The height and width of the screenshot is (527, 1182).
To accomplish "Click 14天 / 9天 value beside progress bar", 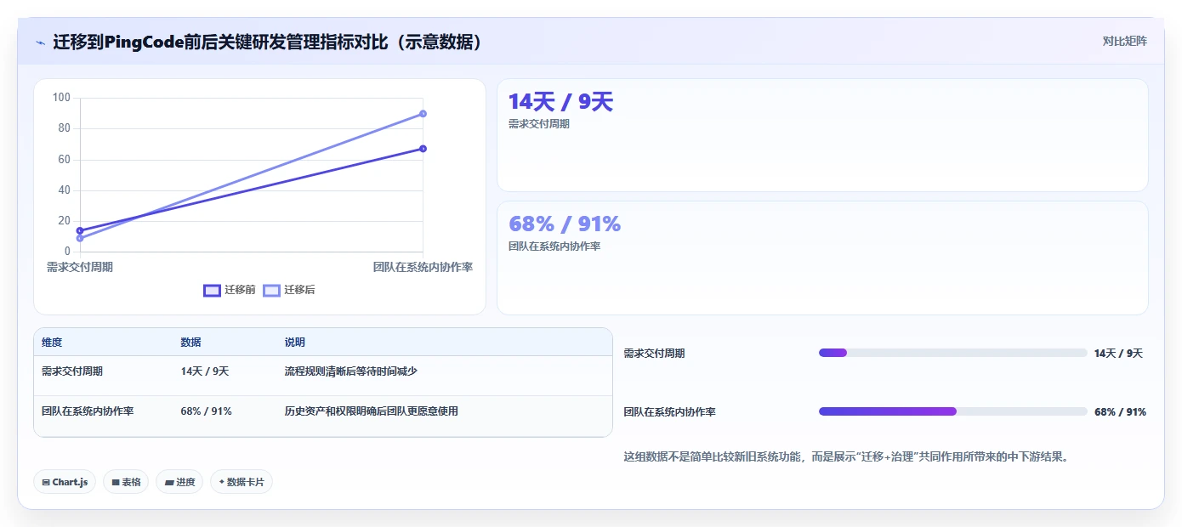I will pos(1118,354).
